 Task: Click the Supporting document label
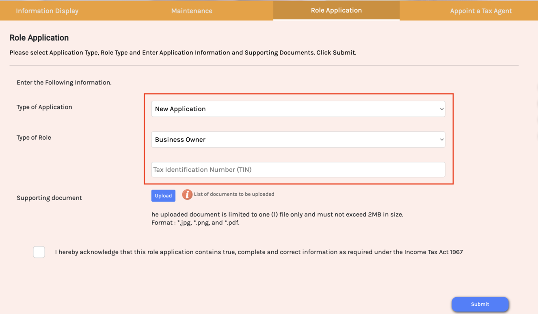pyautogui.click(x=49, y=198)
